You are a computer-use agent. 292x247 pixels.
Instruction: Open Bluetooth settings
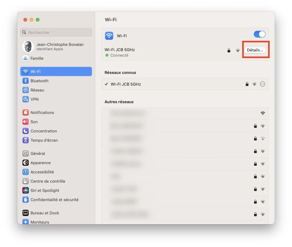click(x=56, y=81)
